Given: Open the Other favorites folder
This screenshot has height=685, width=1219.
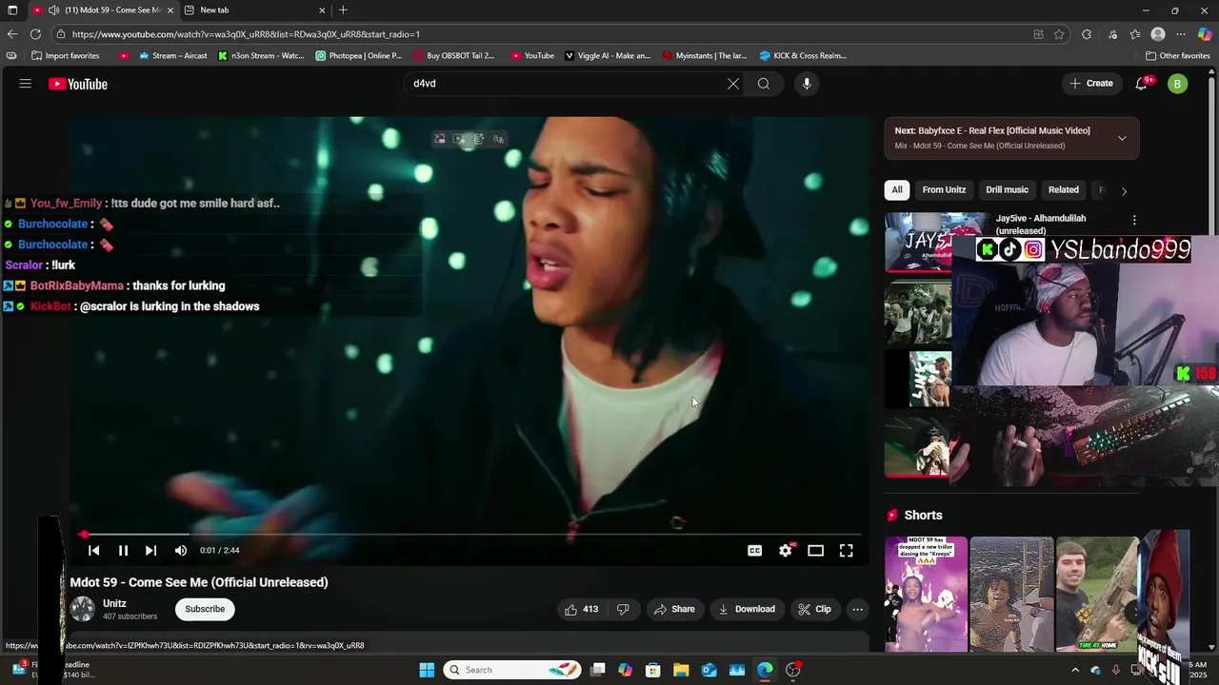Looking at the screenshot, I should [x=1177, y=56].
